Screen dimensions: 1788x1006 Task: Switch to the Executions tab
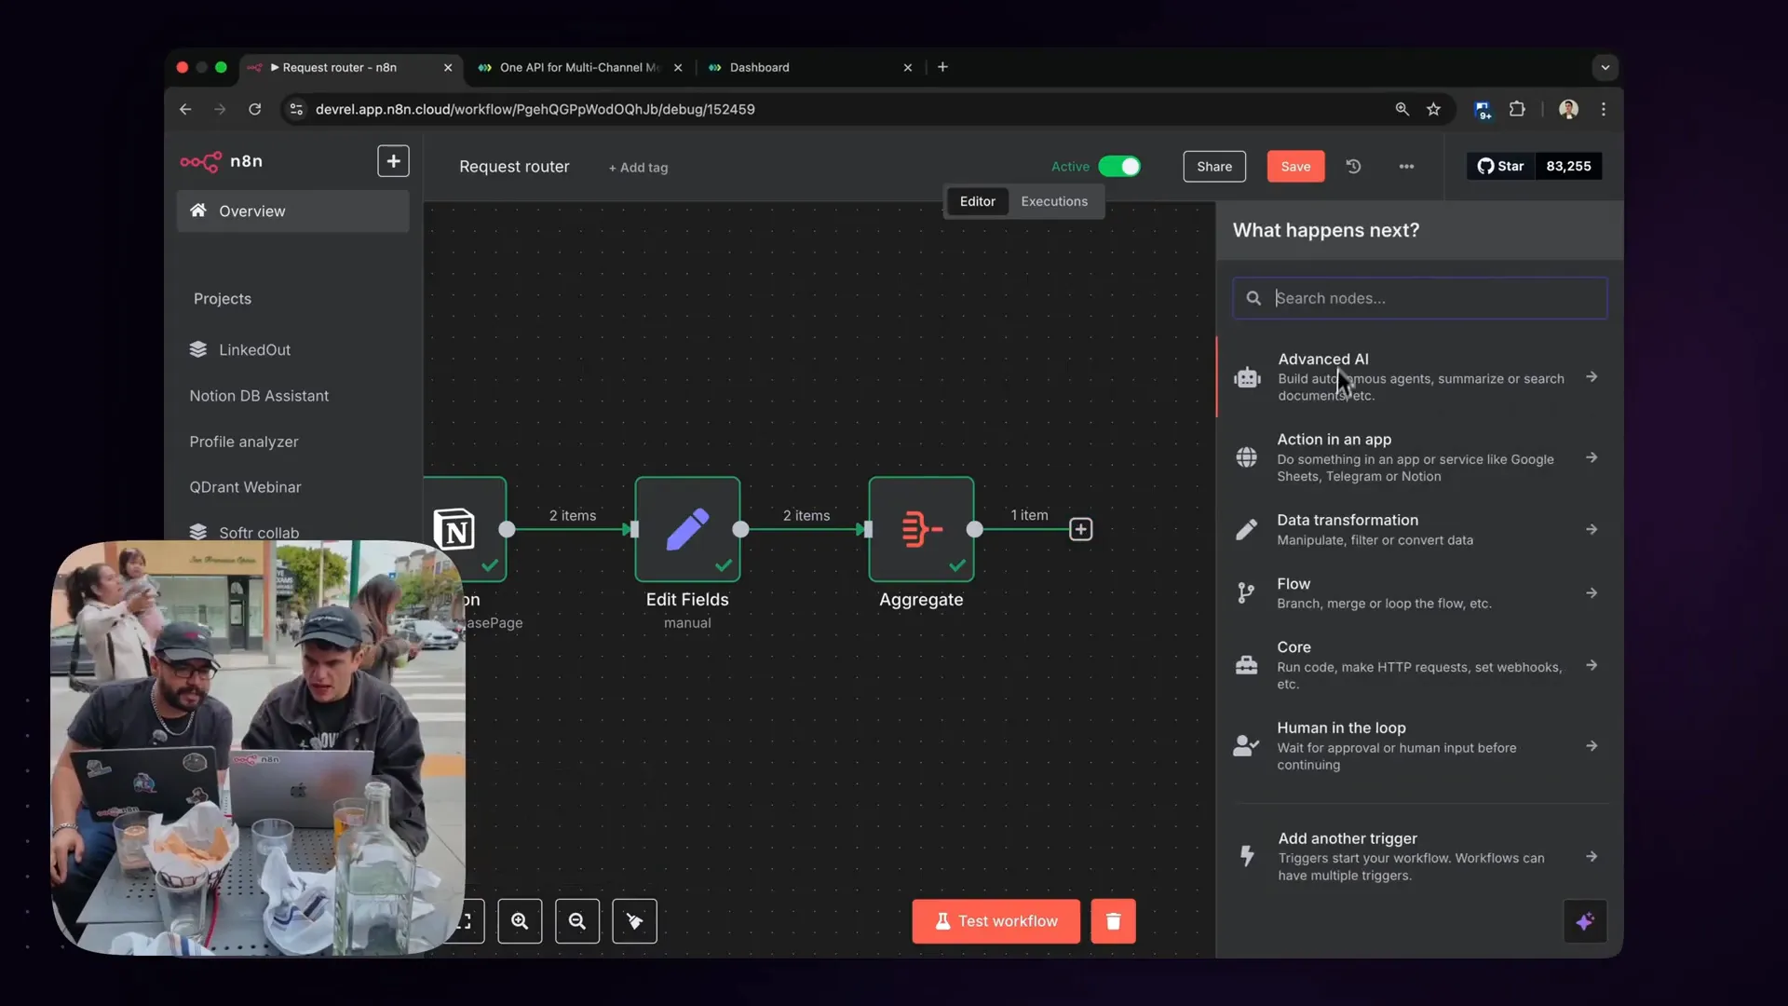1054,201
